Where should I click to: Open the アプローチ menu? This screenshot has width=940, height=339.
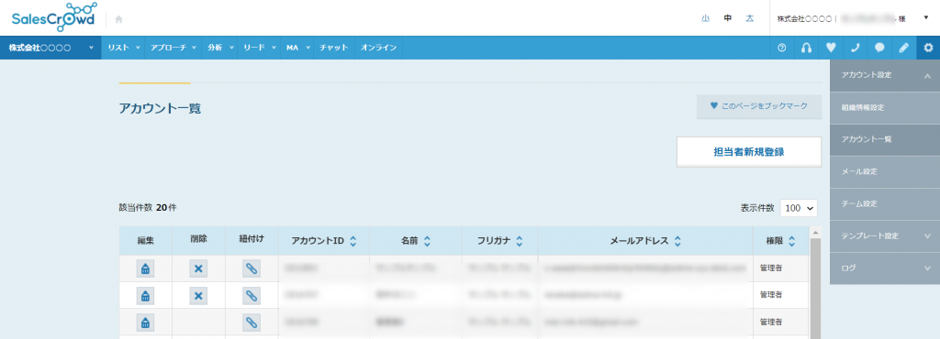coord(173,48)
